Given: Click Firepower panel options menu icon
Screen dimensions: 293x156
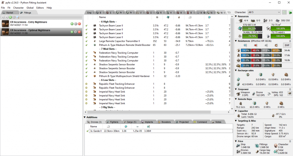Looking at the screenshot, I should (290, 89).
